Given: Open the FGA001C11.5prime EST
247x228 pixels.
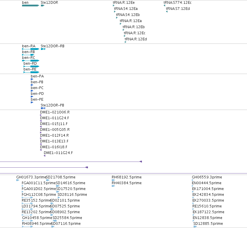Looking at the screenshot, I should 23,186.
